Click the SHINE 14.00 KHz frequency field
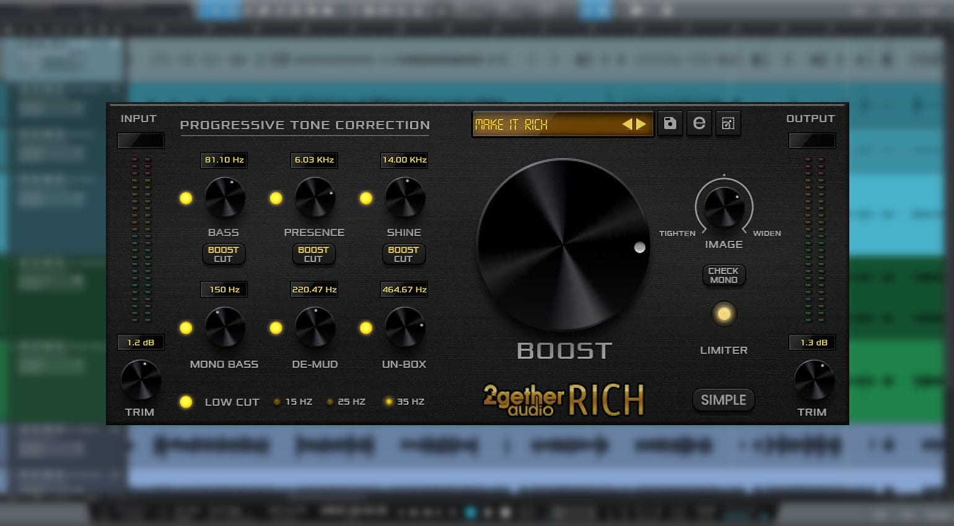This screenshot has width=954, height=526. click(x=404, y=160)
